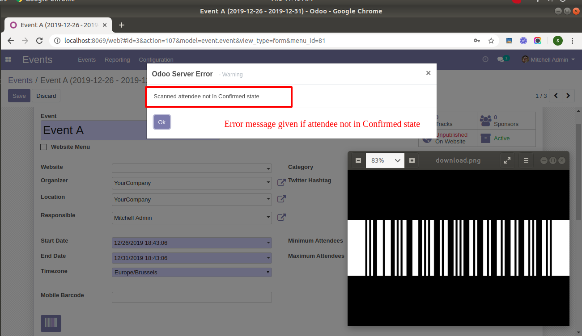Save the event record
Image resolution: width=582 pixels, height=336 pixels.
pos(19,96)
